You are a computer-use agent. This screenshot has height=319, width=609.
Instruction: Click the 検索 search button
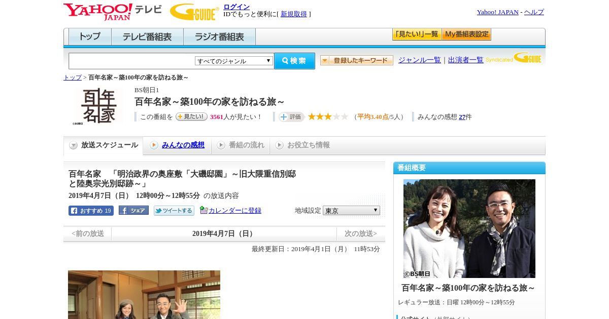(x=294, y=61)
